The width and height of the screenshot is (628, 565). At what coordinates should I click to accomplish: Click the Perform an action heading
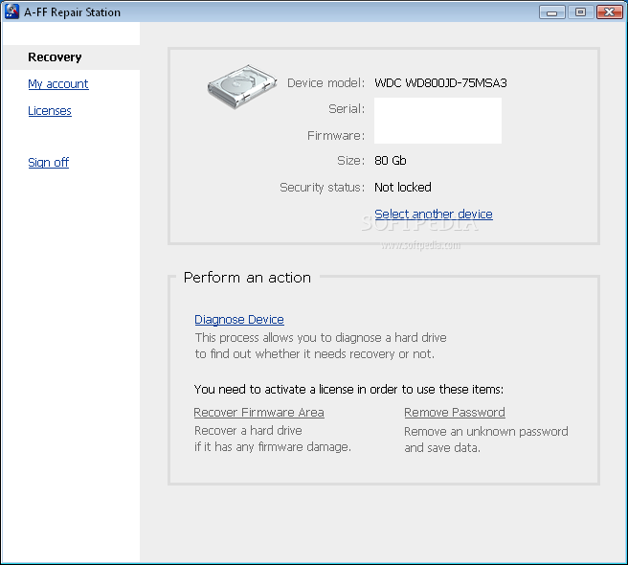click(x=247, y=278)
